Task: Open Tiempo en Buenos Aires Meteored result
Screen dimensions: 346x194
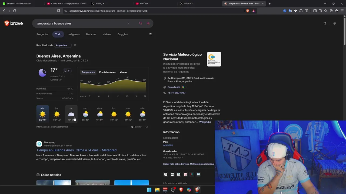Action: click(x=76, y=150)
